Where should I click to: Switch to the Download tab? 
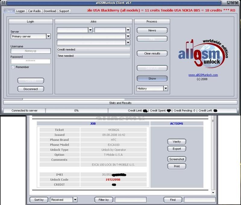click(50, 11)
